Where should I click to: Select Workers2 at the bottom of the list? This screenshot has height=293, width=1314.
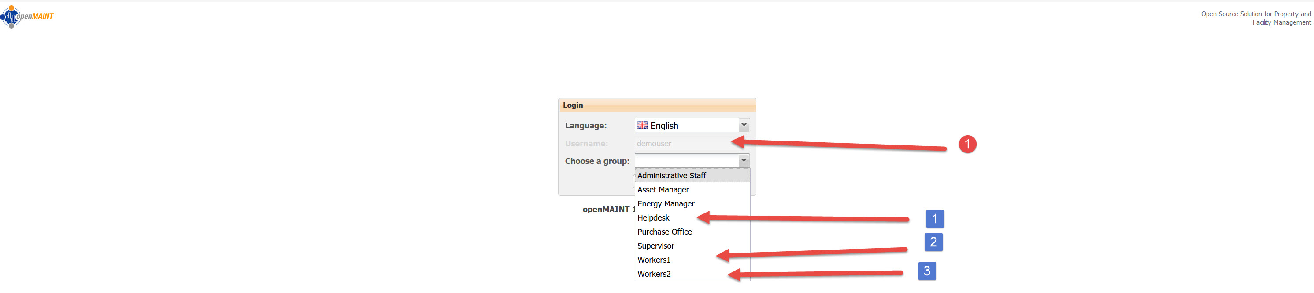pos(654,274)
